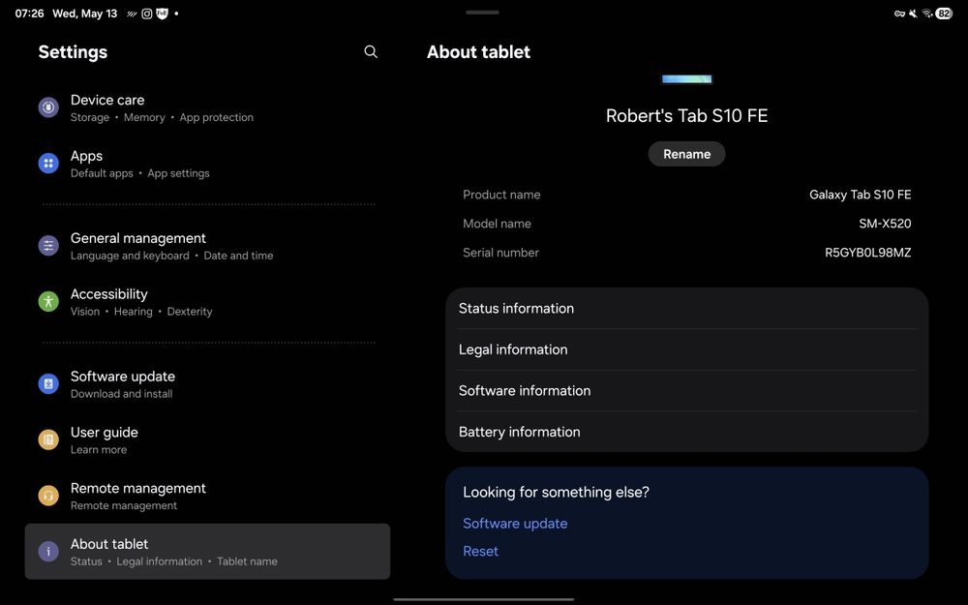Image resolution: width=968 pixels, height=605 pixels.
Task: Follow the Reset link
Action: click(x=480, y=552)
